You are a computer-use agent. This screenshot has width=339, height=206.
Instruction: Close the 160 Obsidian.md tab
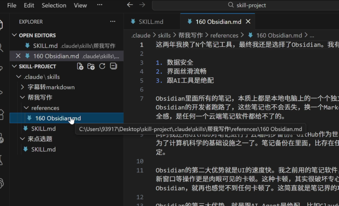click(248, 21)
